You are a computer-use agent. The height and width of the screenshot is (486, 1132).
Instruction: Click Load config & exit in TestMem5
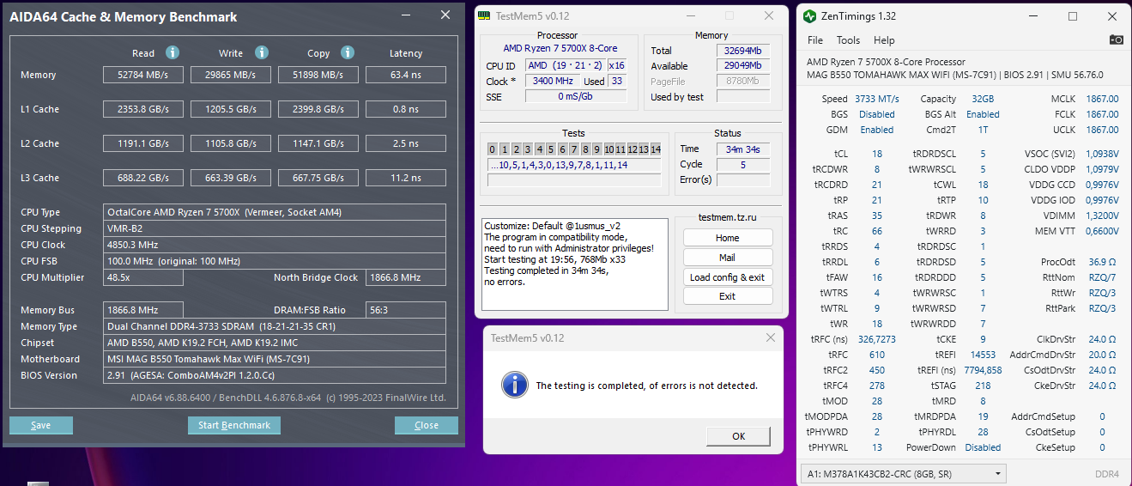click(x=728, y=277)
